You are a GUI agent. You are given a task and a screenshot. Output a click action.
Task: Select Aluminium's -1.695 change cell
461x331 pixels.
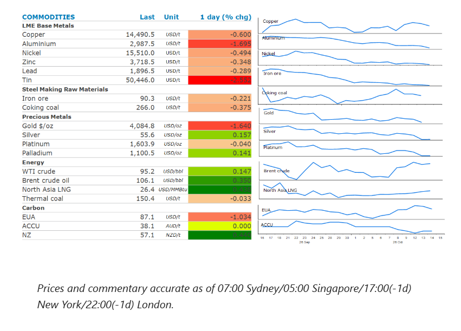pyautogui.click(x=220, y=44)
